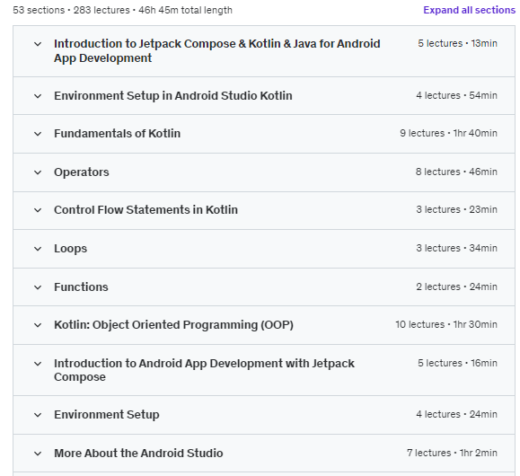Open Introduction to Jetpack Compose & Kotlin section title

pos(216,51)
